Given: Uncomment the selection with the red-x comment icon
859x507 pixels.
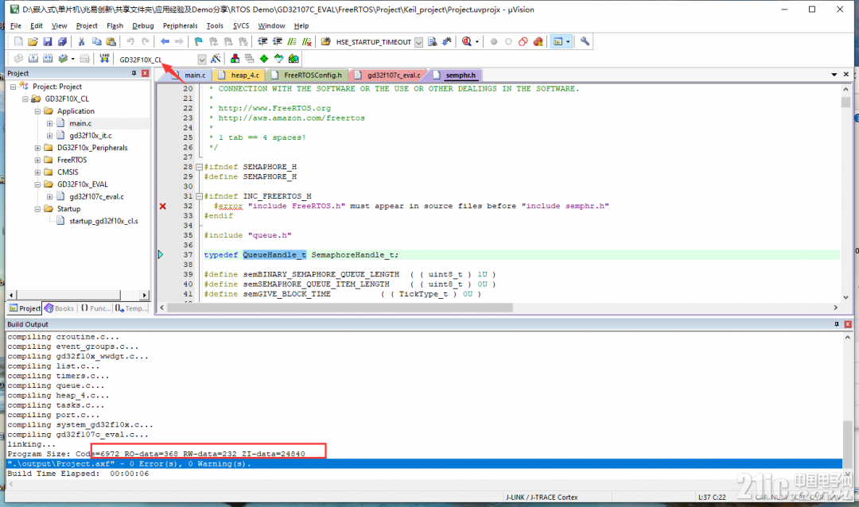Looking at the screenshot, I should [x=307, y=41].
